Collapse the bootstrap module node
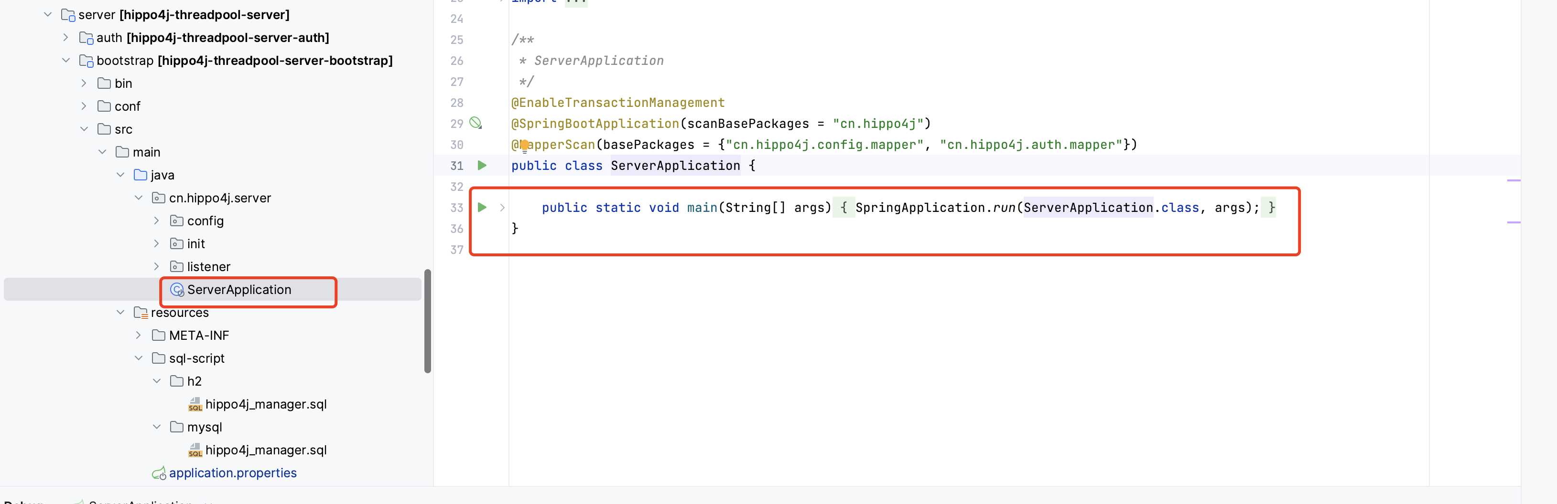Image resolution: width=1557 pixels, height=504 pixels. click(66, 60)
